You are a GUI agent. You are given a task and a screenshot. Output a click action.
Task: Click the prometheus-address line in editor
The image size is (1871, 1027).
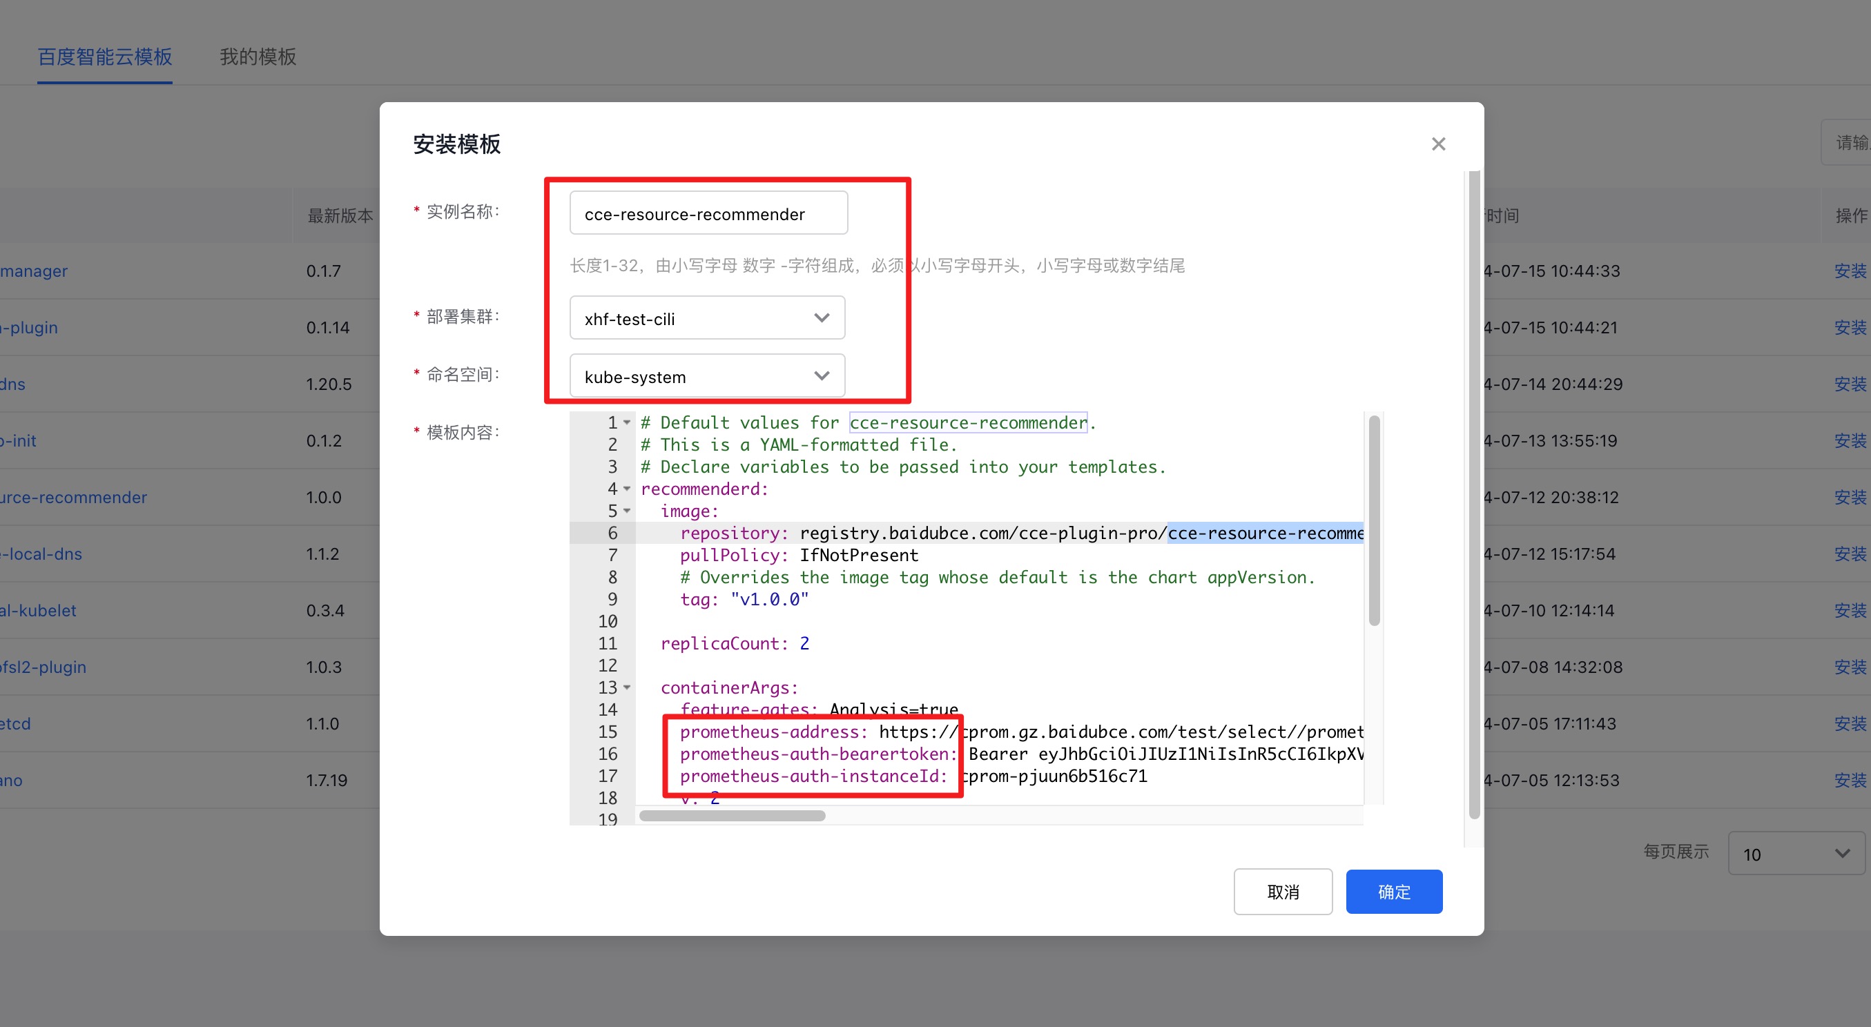click(1021, 732)
